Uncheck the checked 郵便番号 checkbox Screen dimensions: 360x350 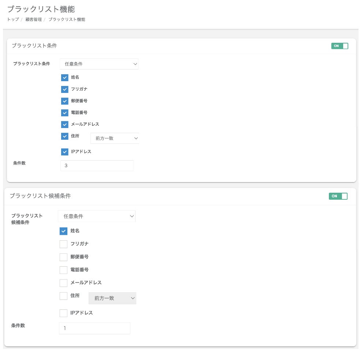[65, 101]
